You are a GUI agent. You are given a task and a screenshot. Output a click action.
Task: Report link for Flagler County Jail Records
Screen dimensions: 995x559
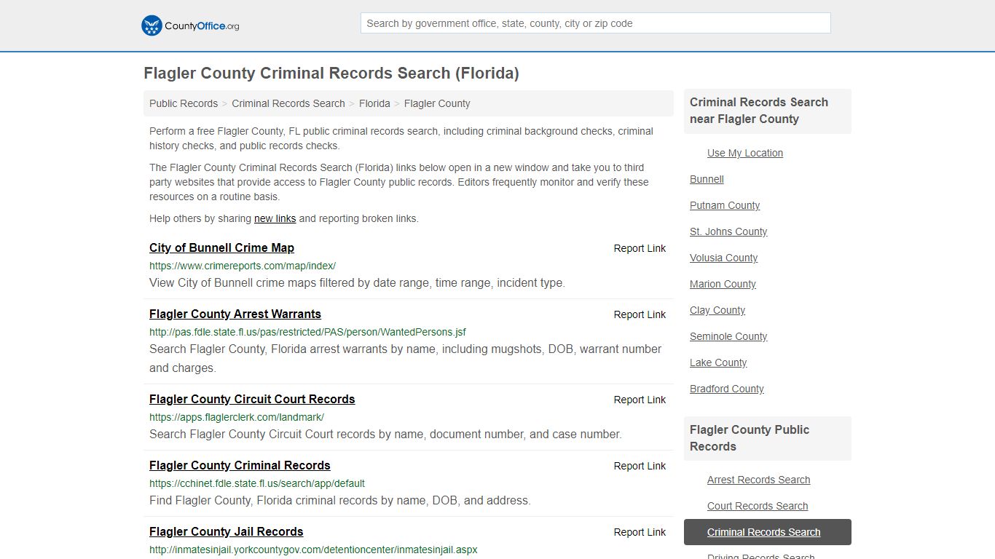pyautogui.click(x=640, y=532)
